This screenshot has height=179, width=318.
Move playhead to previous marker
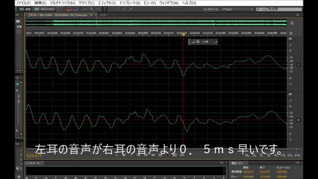coord(139,155)
